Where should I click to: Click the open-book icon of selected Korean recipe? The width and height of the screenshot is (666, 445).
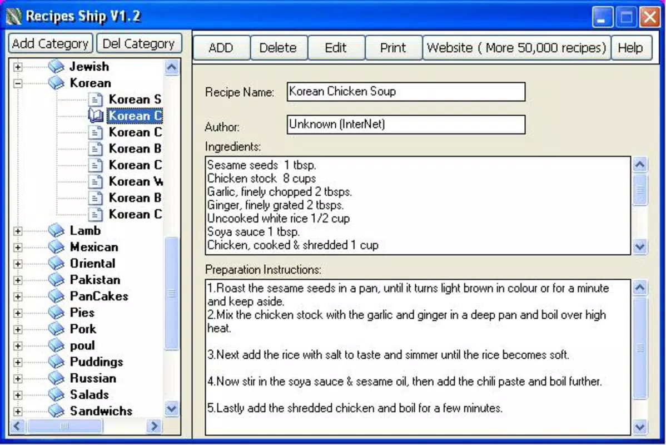click(96, 116)
